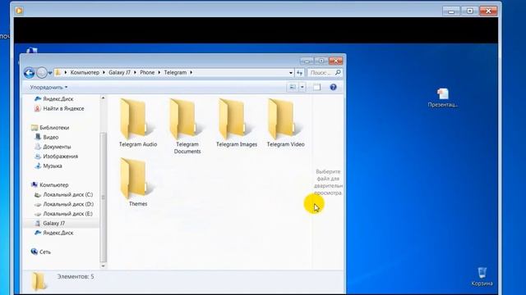Toggle the preview pane button
The width and height of the screenshot is (526, 295).
click(316, 88)
